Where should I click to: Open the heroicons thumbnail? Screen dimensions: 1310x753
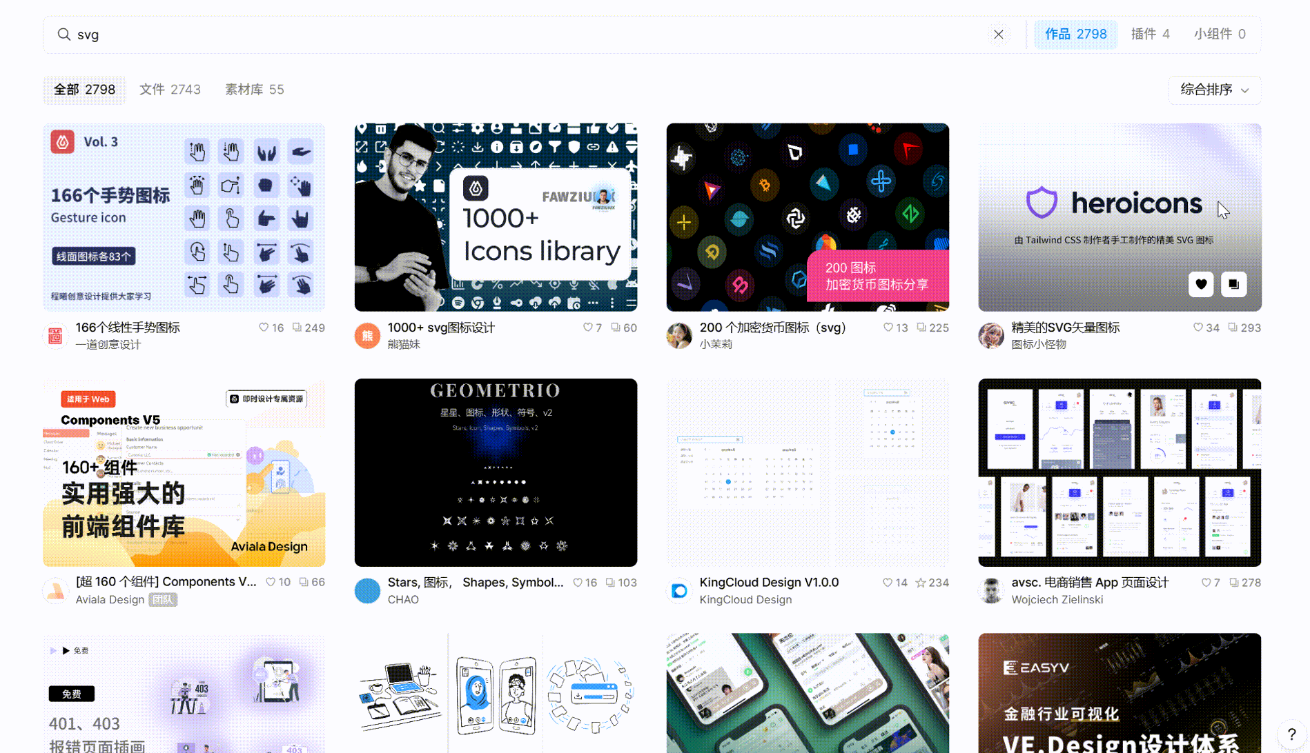tap(1120, 217)
